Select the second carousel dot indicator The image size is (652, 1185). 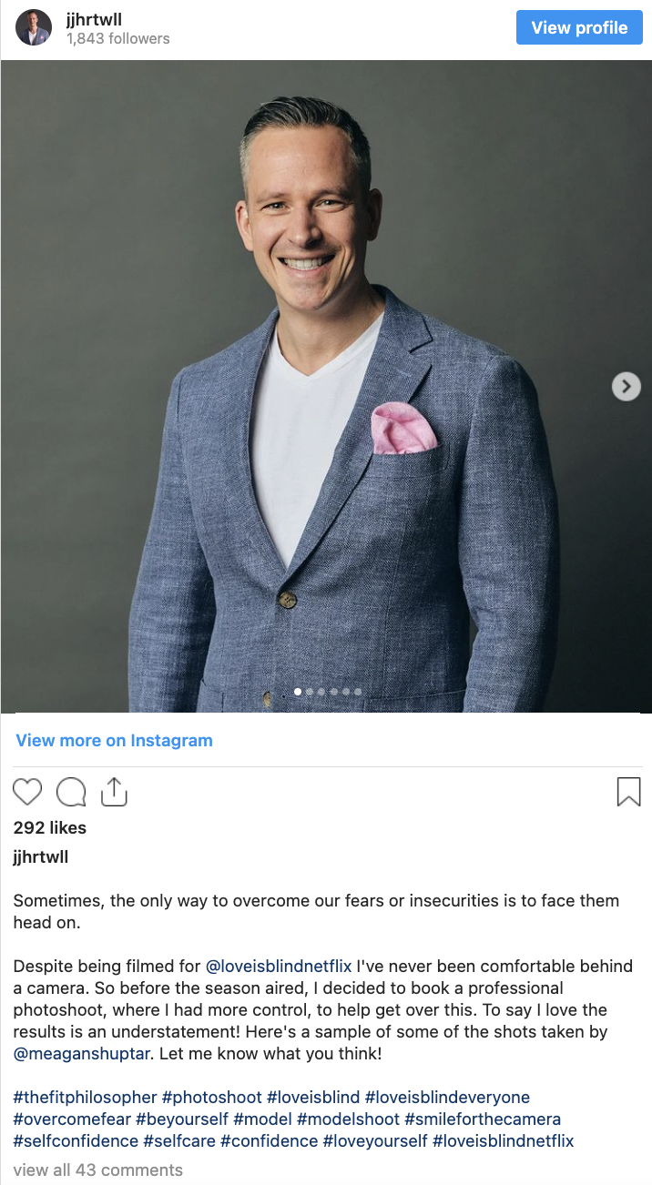pyautogui.click(x=310, y=692)
